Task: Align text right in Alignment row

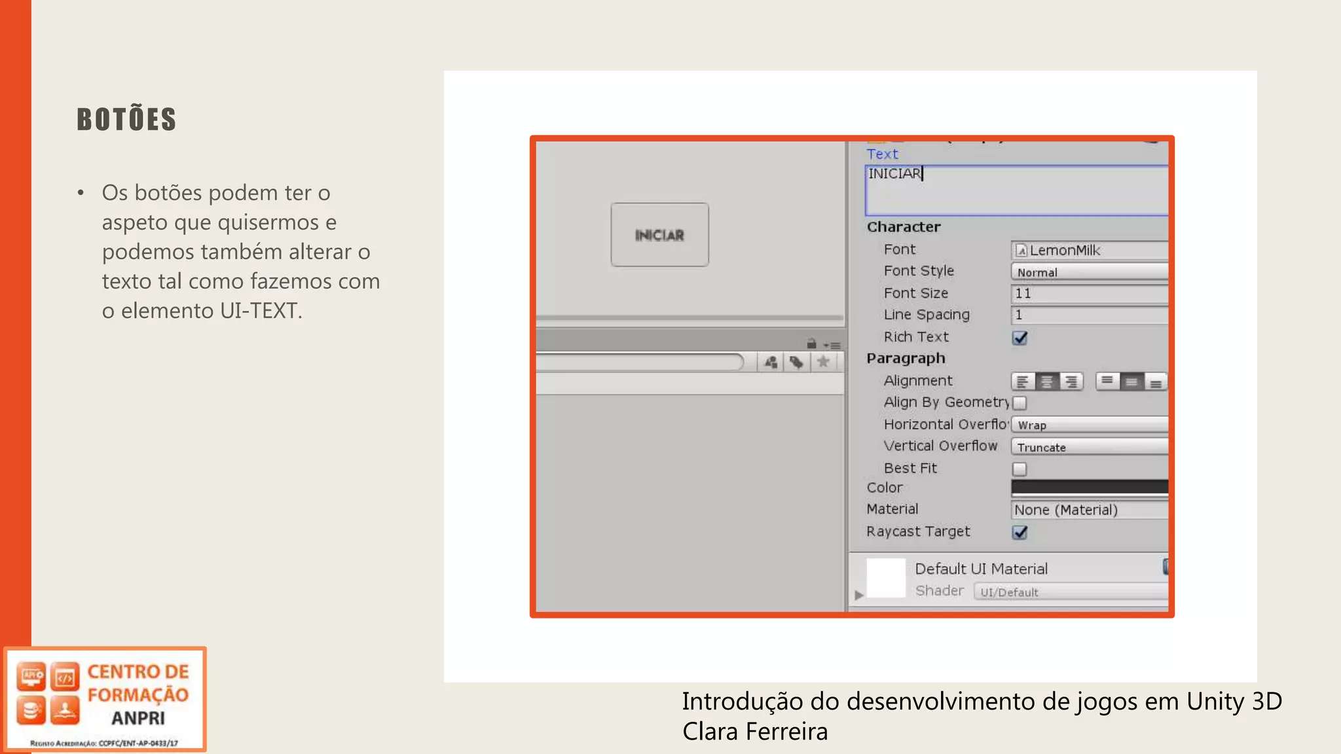Action: pos(1071,382)
